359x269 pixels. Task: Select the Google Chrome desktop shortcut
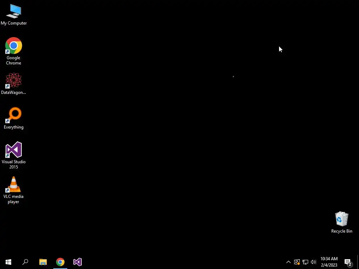pyautogui.click(x=14, y=51)
